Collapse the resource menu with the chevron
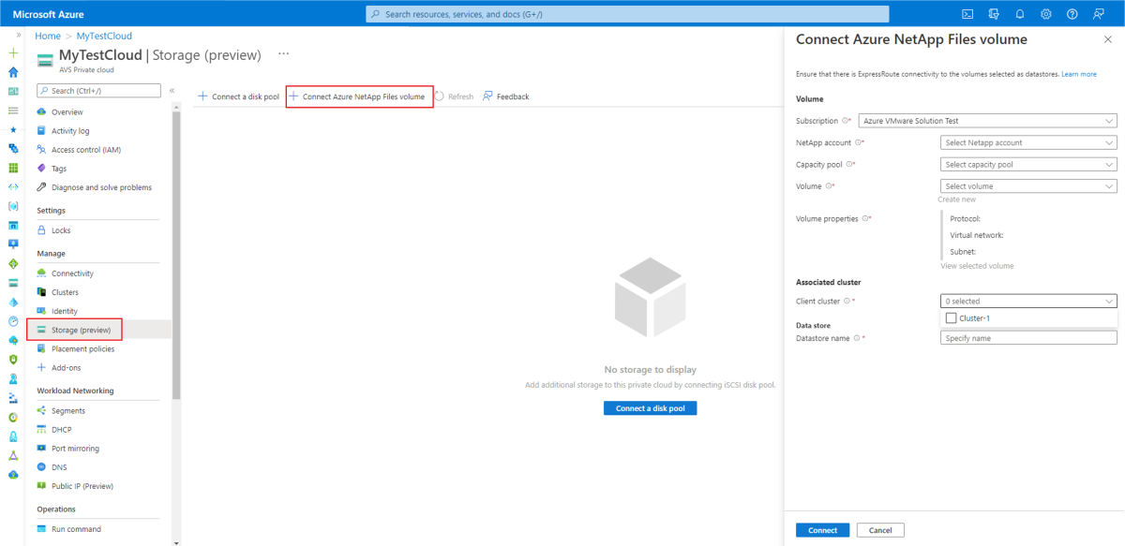Screen dimensions: 1125x546 [171, 91]
